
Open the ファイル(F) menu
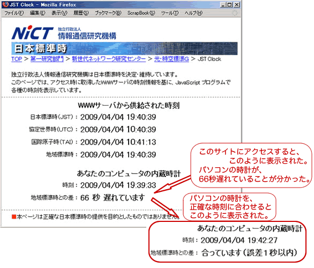(x=14, y=13)
